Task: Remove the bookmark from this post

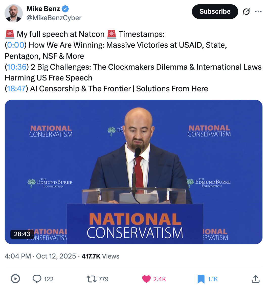Action: tap(201, 279)
